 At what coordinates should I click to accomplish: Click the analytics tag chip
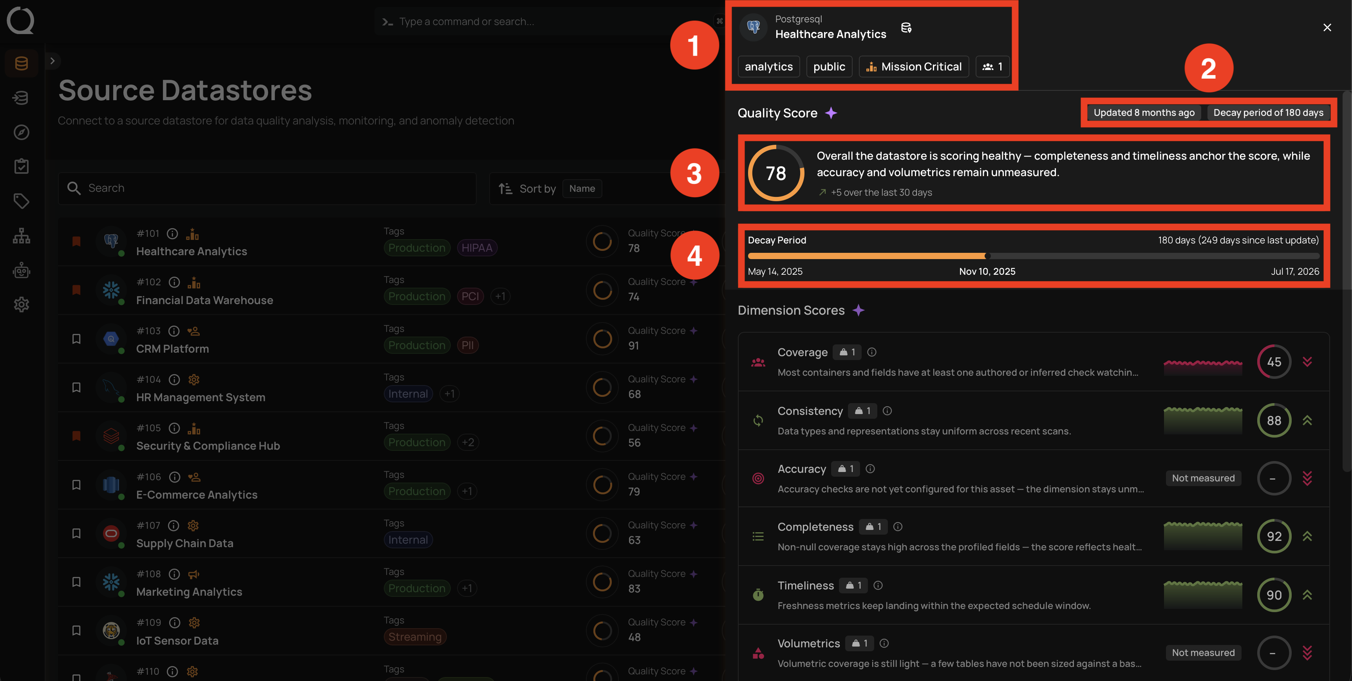tap(768, 67)
